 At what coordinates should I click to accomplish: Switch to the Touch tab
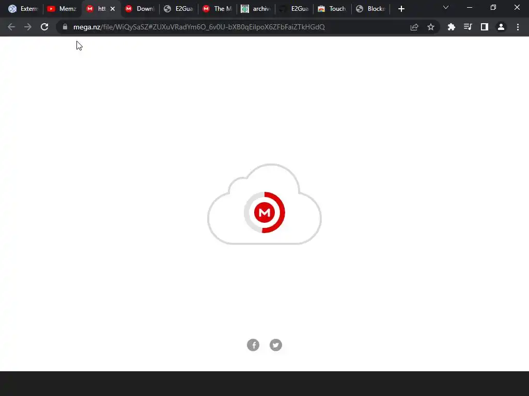point(332,9)
